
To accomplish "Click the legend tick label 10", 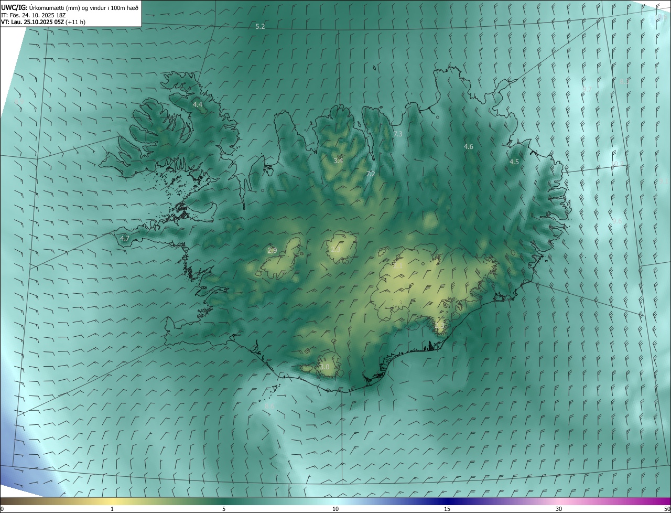I will pos(335,509).
